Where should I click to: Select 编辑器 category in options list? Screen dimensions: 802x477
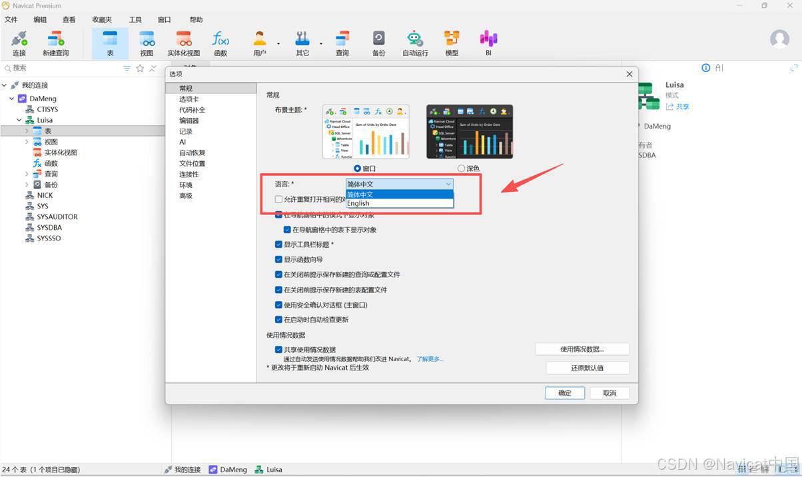(189, 121)
